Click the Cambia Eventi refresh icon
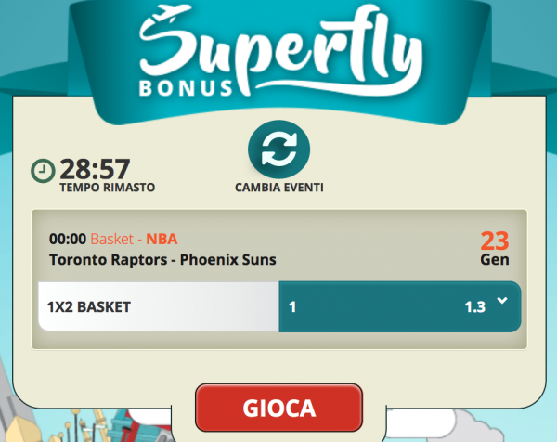Viewport: 557px width, 442px height. [x=278, y=149]
